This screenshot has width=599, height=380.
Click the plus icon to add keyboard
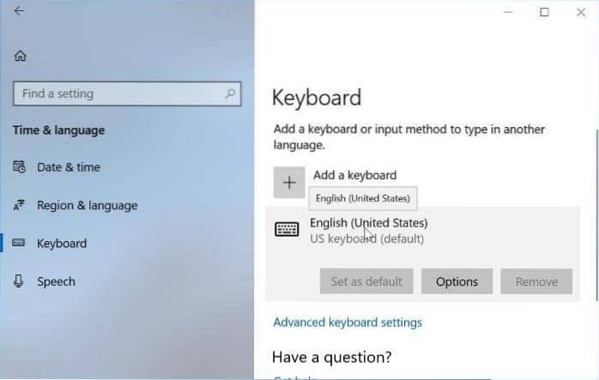[x=289, y=182]
